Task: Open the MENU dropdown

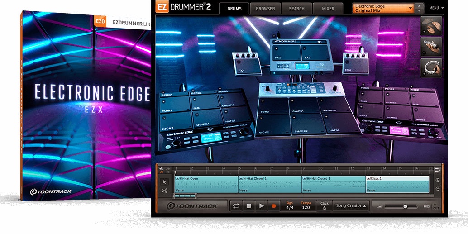Action: [x=436, y=8]
